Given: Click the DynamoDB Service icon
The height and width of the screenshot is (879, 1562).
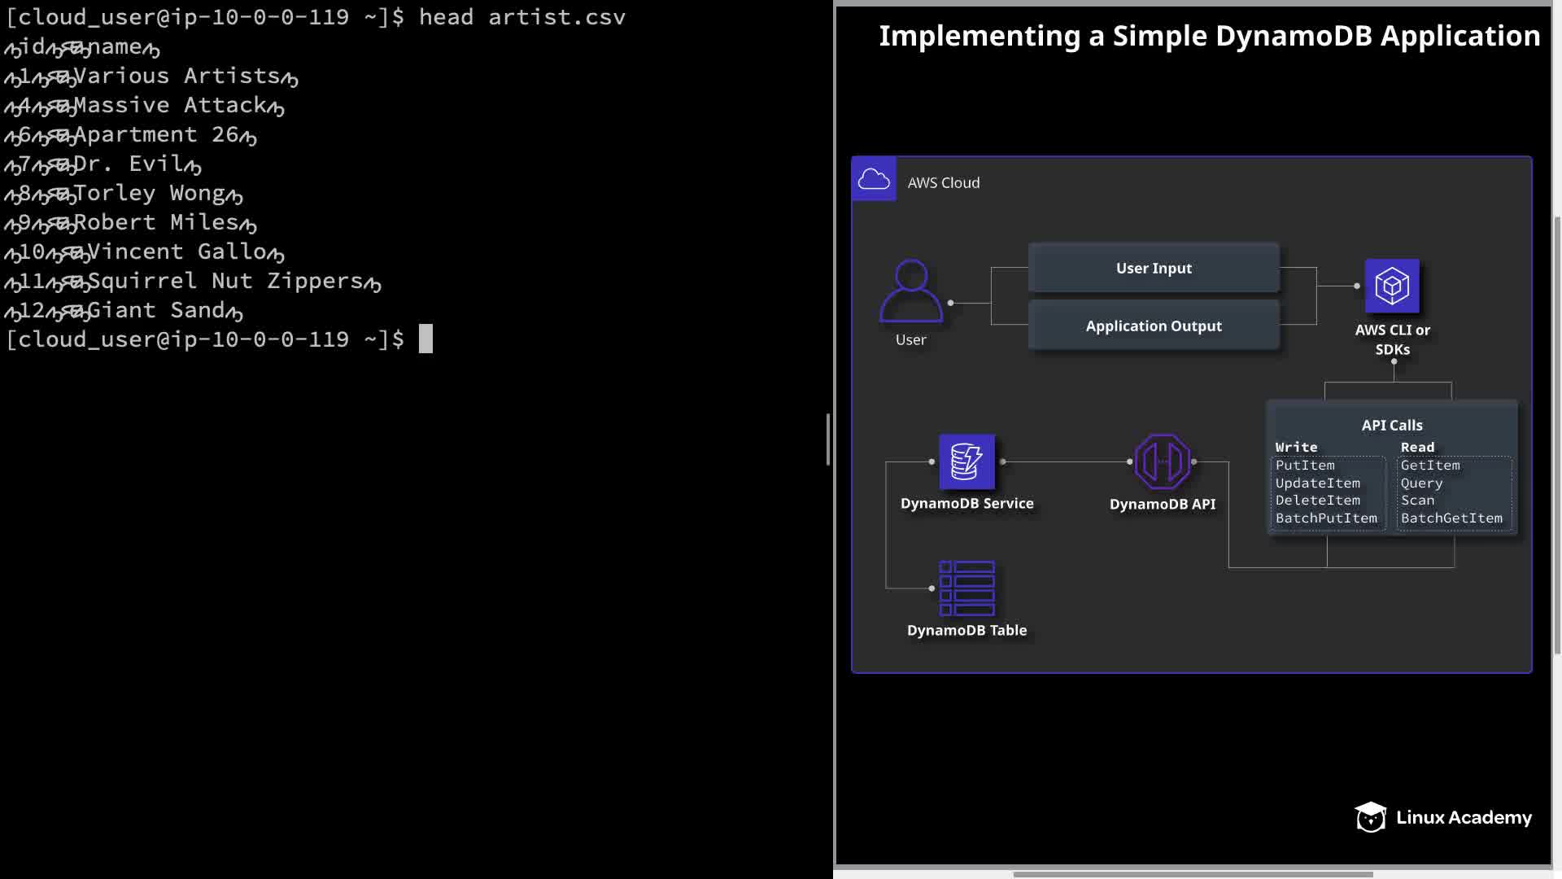Looking at the screenshot, I should (x=966, y=461).
